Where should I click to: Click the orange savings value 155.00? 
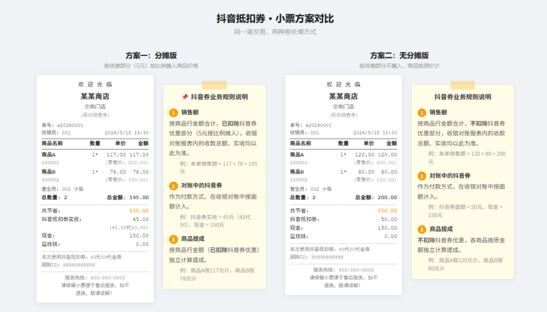coord(139,210)
